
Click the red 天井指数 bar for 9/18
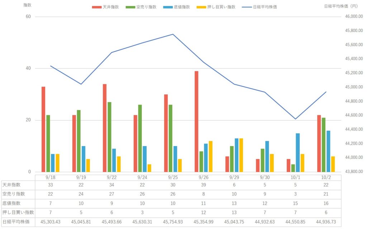(43, 129)
